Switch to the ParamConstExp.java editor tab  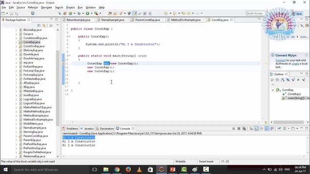tap(147, 20)
